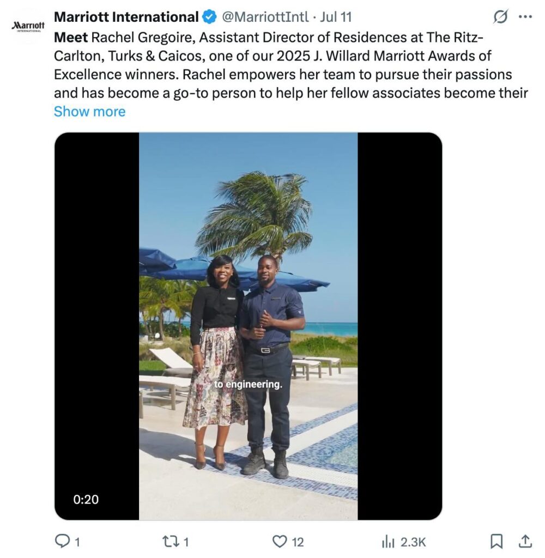
Task: Click the Grok explain-post icon
Action: (500, 17)
